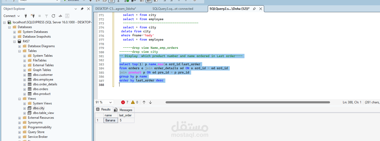Click the Disconnect plug icon in Object Explorer
This screenshot has height=141, width=380.
[x=33, y=16]
